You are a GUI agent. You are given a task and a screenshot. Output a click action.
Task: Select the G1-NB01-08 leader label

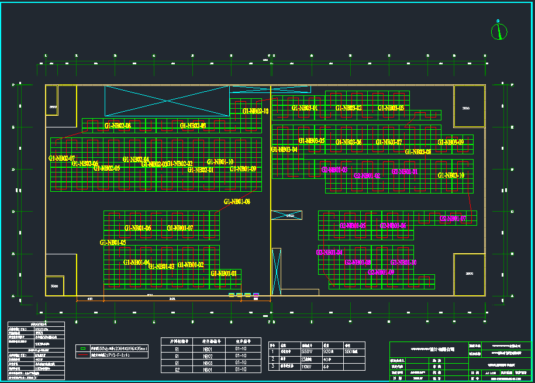pyautogui.click(x=237, y=202)
